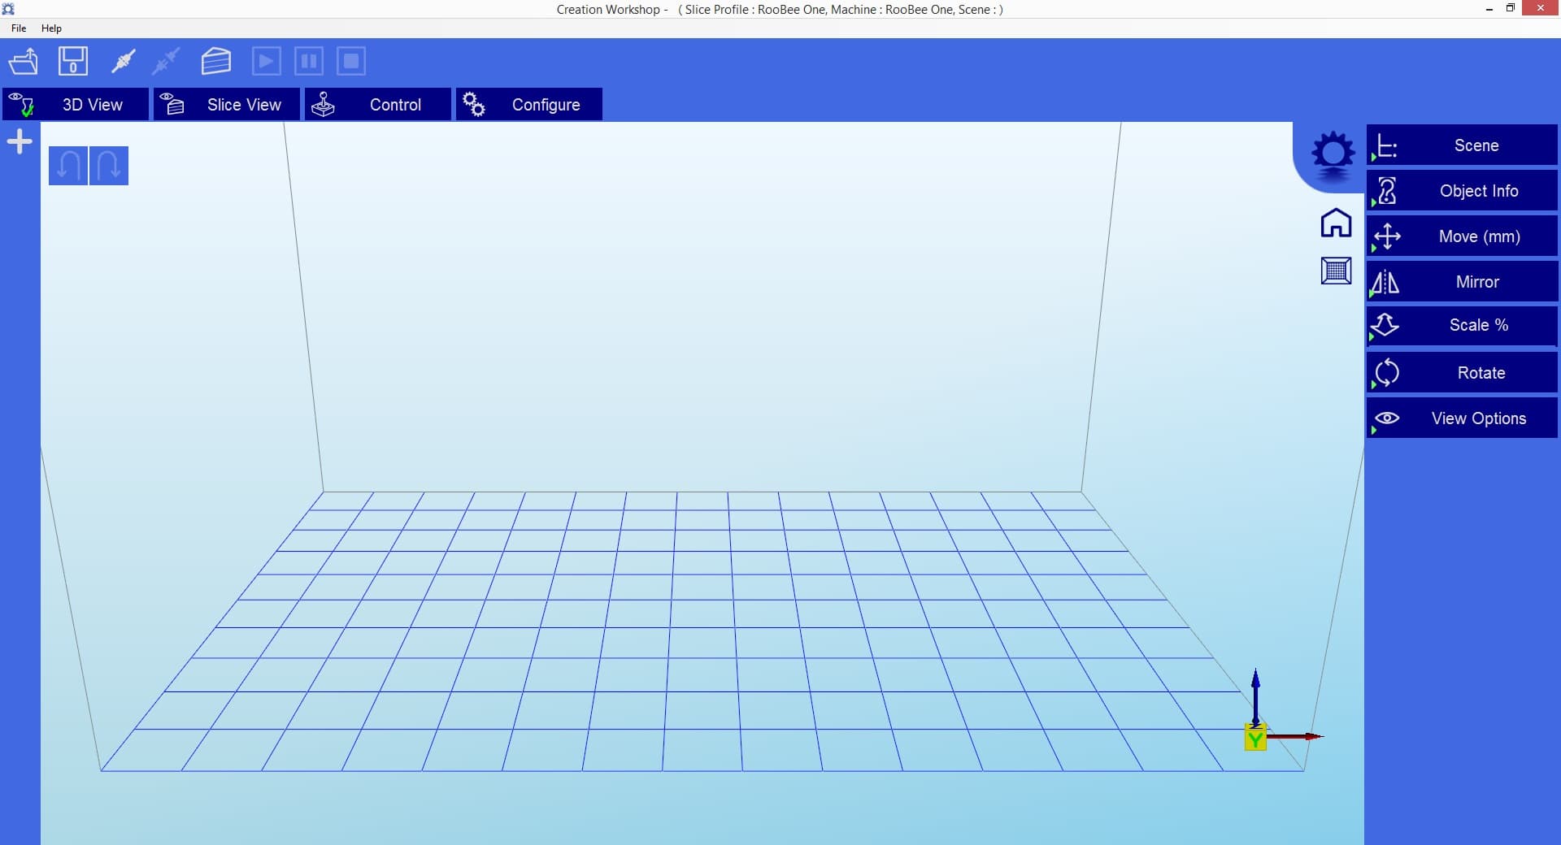1561x845 pixels.
Task: Open the Rotate options
Action: (x=1461, y=372)
